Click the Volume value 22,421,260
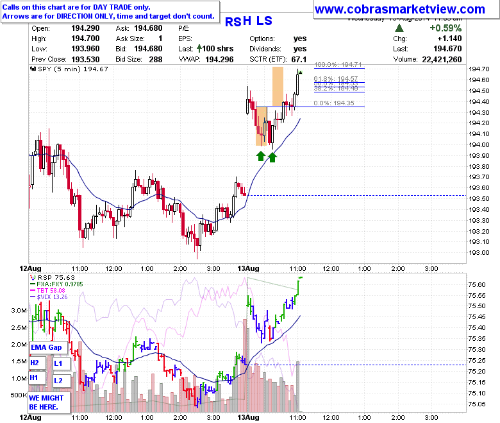The image size is (500, 423). [442, 60]
